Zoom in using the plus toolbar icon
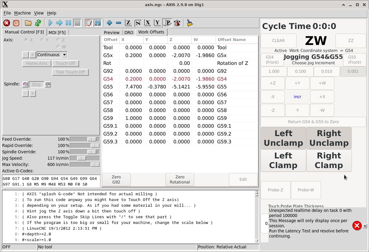Image resolution: width=369 pixels, height=252 pixels. [x=109, y=23]
